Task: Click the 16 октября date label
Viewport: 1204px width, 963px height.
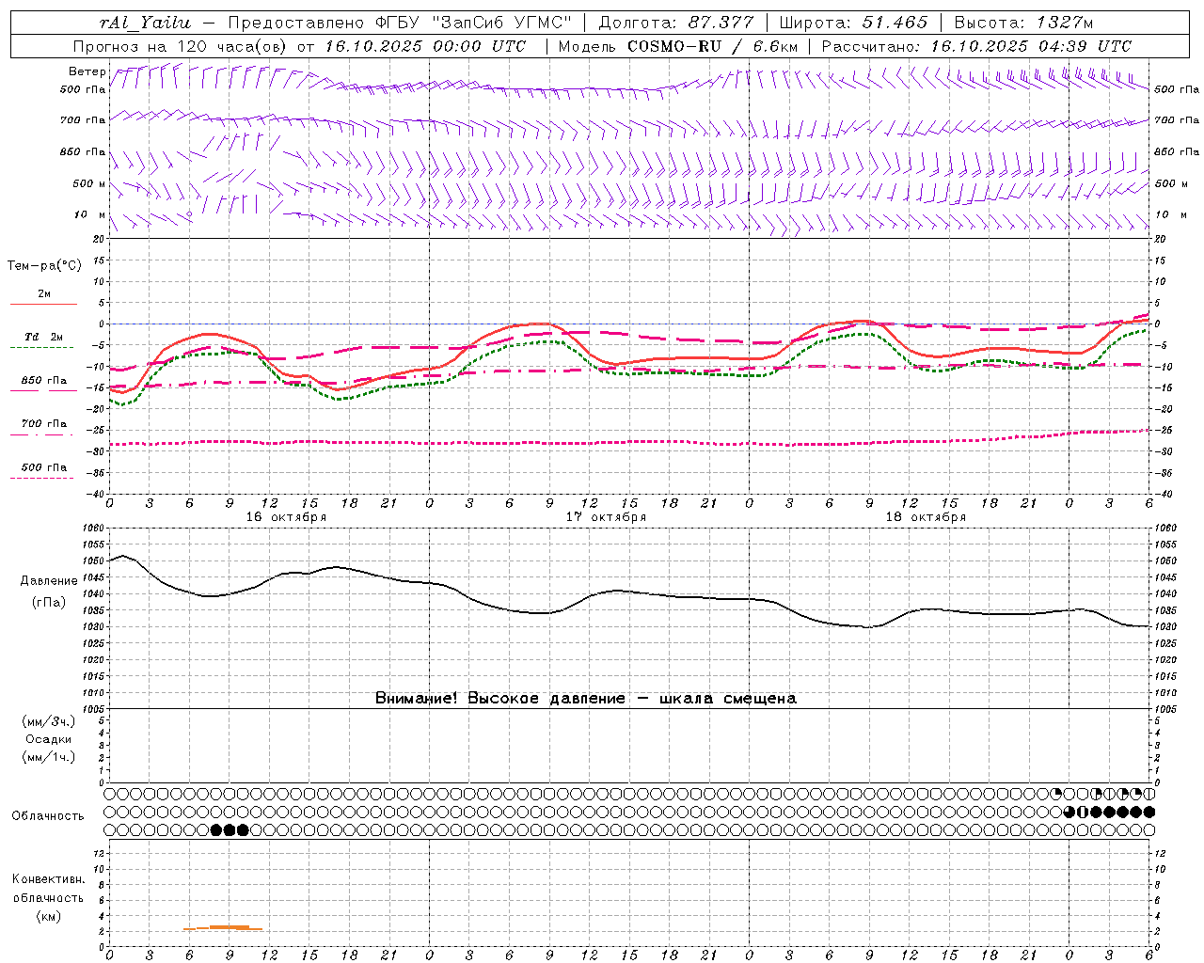Action: [286, 517]
